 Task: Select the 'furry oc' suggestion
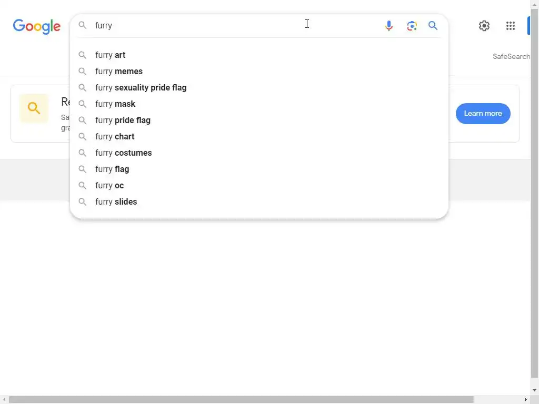pyautogui.click(x=109, y=185)
